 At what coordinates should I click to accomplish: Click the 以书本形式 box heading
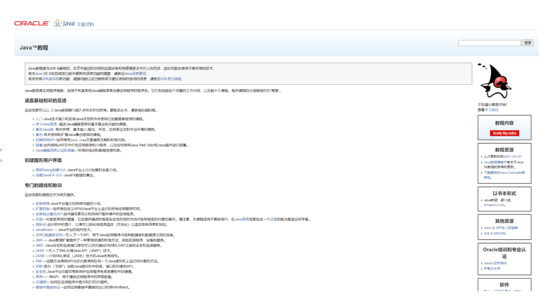[504, 193]
